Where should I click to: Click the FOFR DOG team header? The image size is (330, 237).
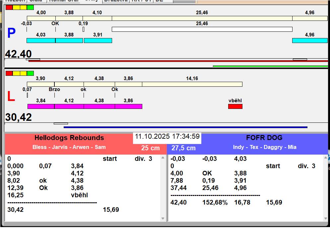coord(264,138)
